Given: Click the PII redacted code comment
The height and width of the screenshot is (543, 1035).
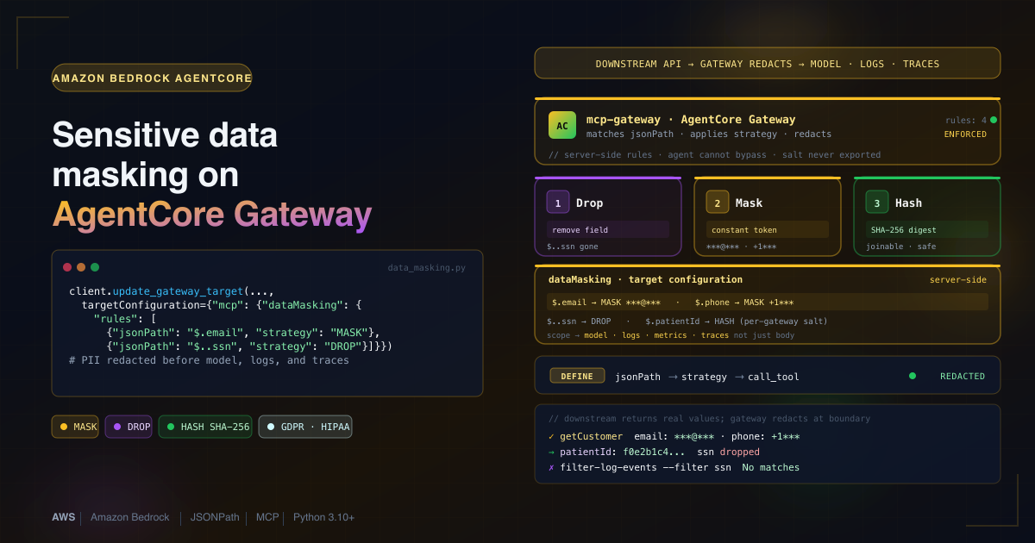Looking at the screenshot, I should (x=209, y=359).
